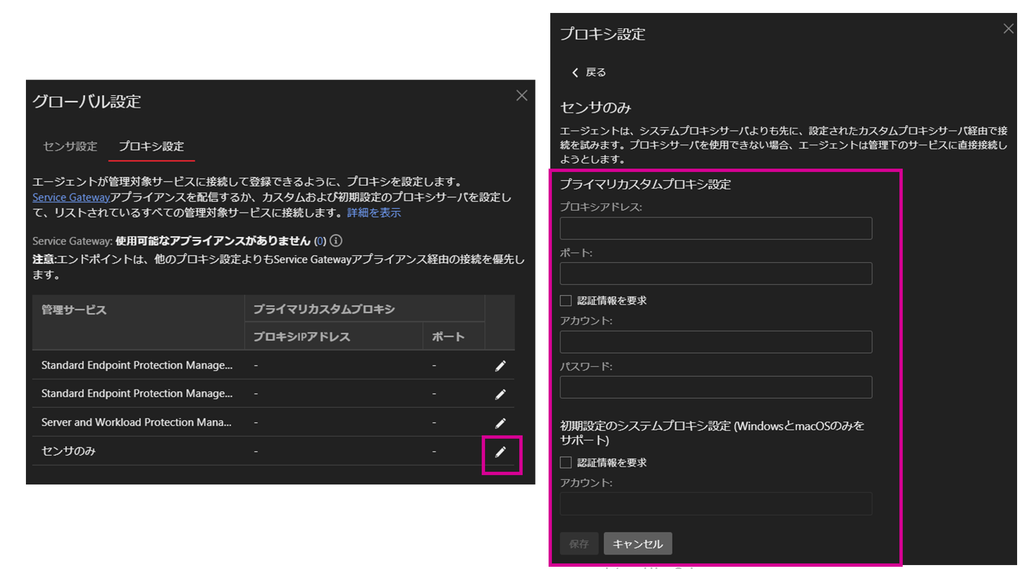Click edit pencil for センサのみ row
The width and height of the screenshot is (1025, 569).
point(500,452)
